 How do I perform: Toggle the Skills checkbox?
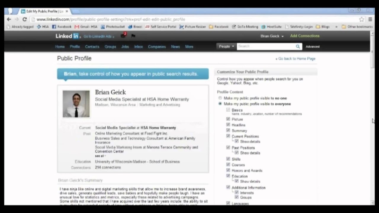coord(228,159)
